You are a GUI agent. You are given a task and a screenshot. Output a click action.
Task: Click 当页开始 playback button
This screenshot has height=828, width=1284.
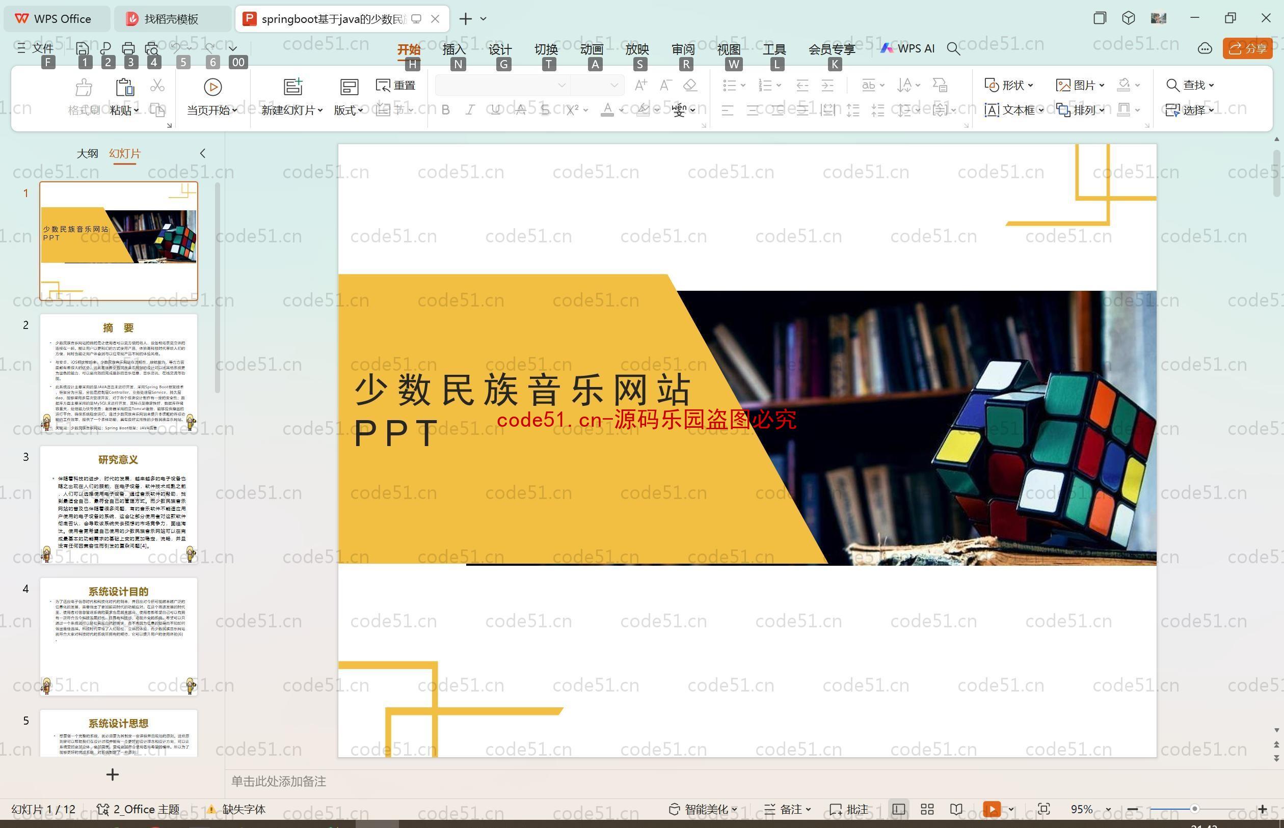212,86
